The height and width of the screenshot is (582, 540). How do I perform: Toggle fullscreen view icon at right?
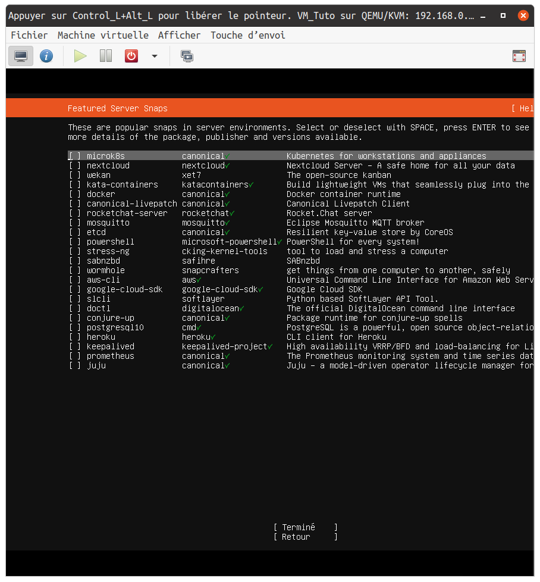tap(519, 56)
